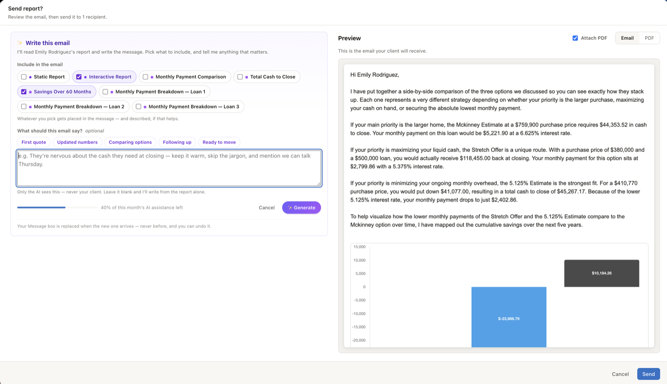Click the sparkle icon inside Generate button
Image resolution: width=667 pixels, height=384 pixels.
(290, 208)
